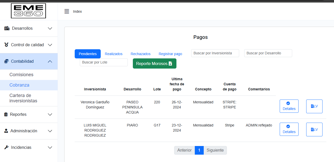The height and width of the screenshot is (162, 334).
Task: Click the Buscar por Inversionista search field
Action: pyautogui.click(x=215, y=53)
